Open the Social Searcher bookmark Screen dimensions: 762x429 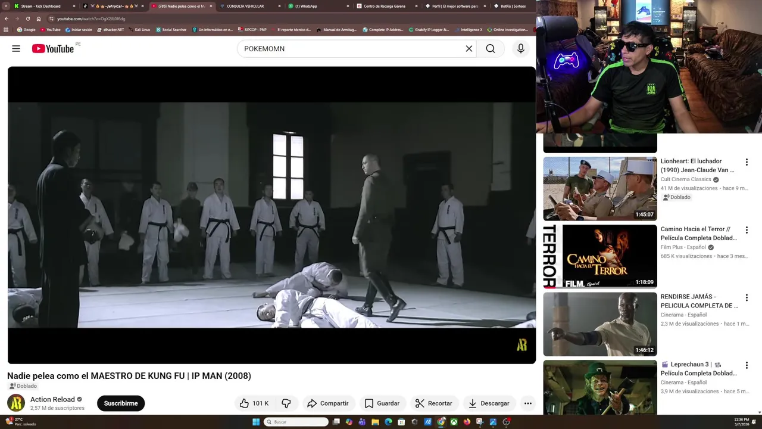[x=171, y=30]
